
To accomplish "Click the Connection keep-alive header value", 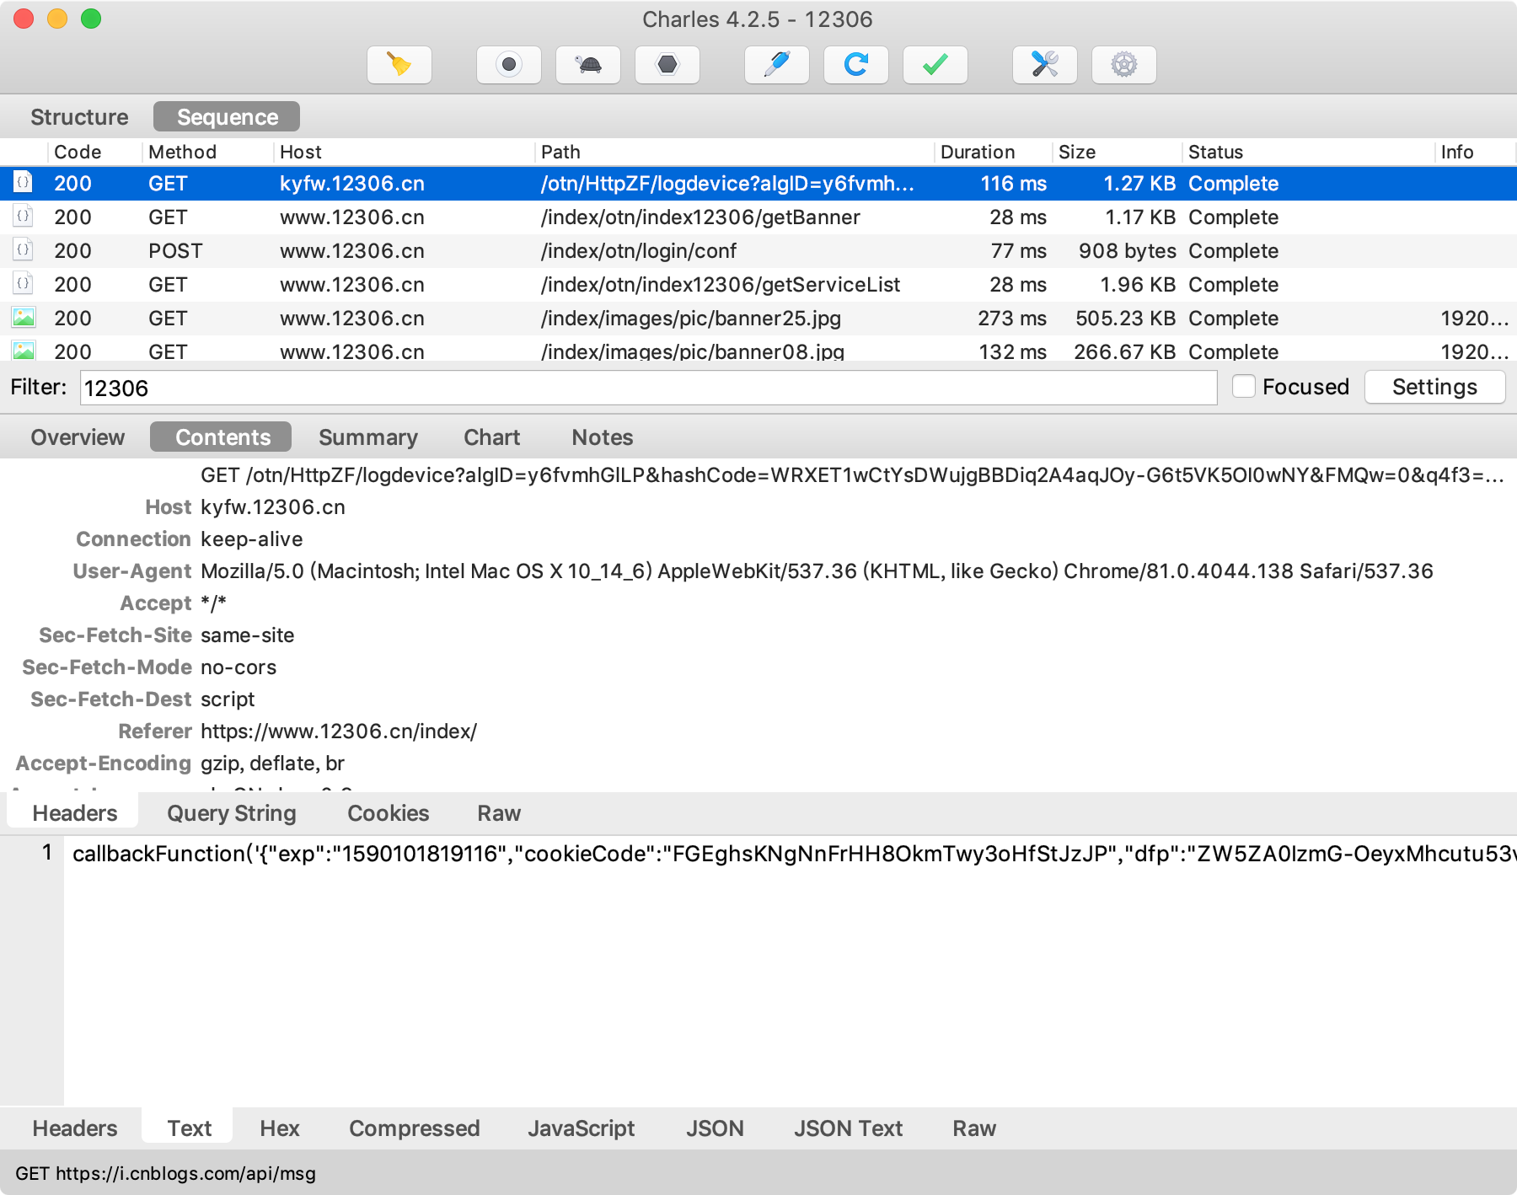I will (x=252, y=539).
